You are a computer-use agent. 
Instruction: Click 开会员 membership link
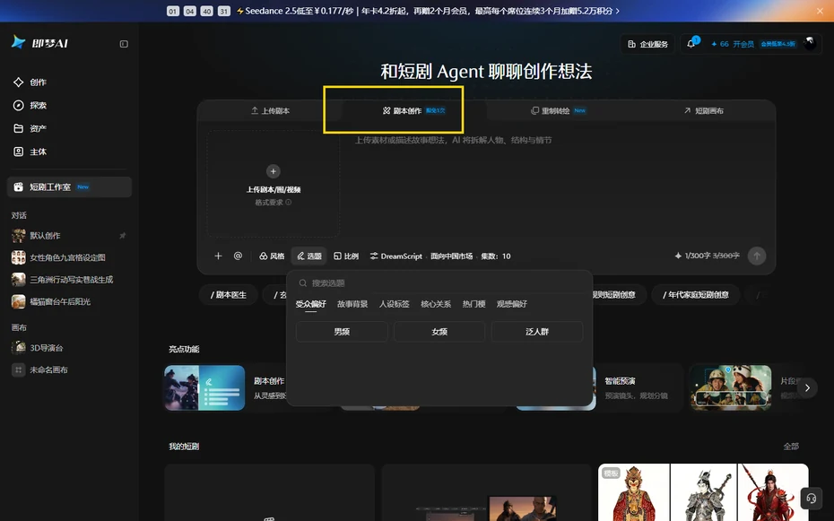[743, 44]
